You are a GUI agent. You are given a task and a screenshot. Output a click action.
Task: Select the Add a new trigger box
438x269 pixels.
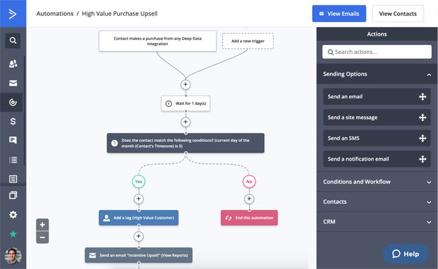pos(248,41)
